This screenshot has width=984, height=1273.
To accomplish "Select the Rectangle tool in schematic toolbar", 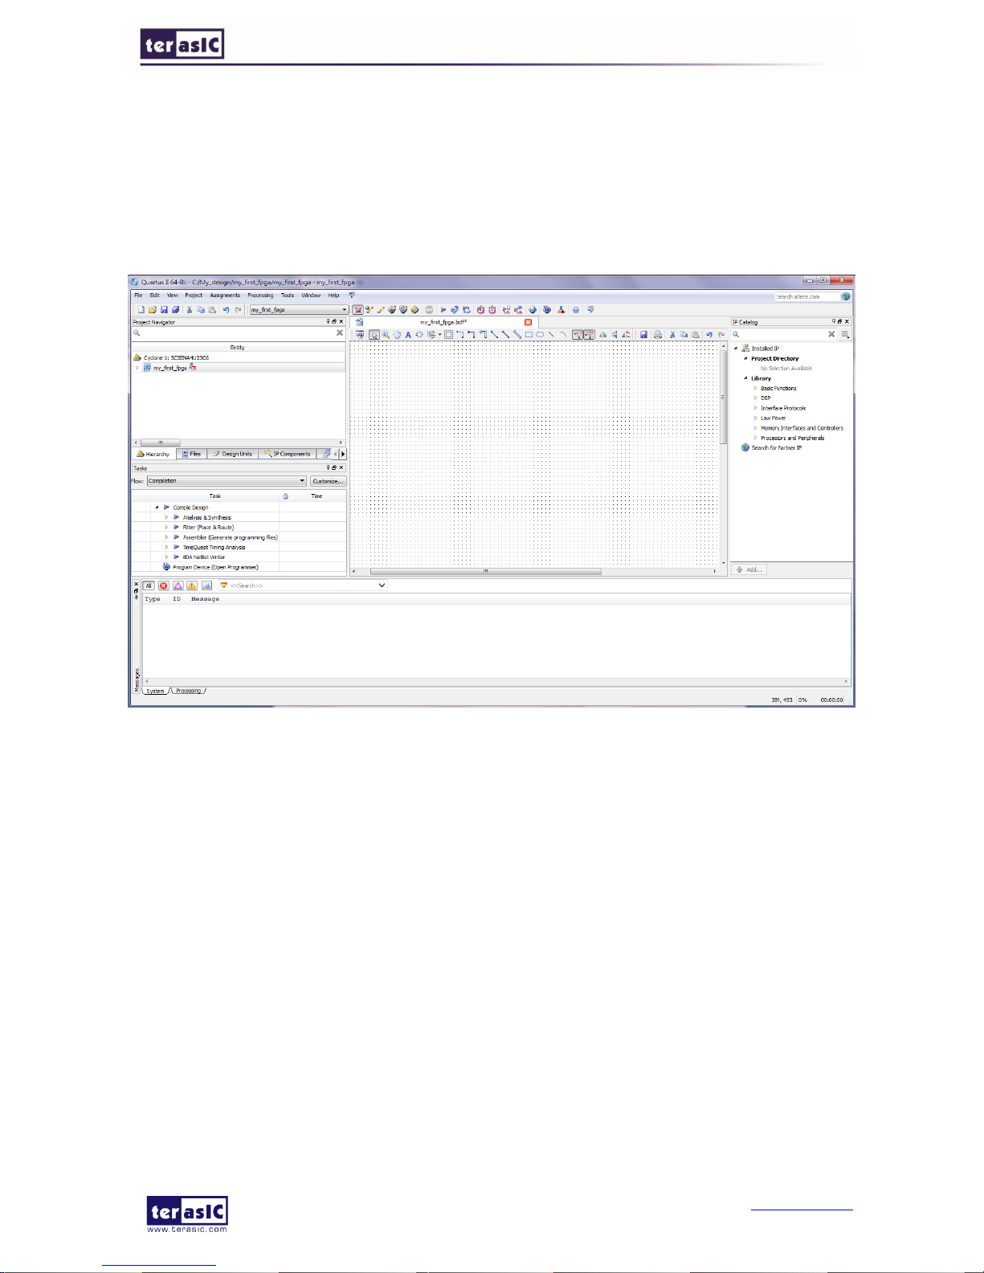I will [529, 334].
